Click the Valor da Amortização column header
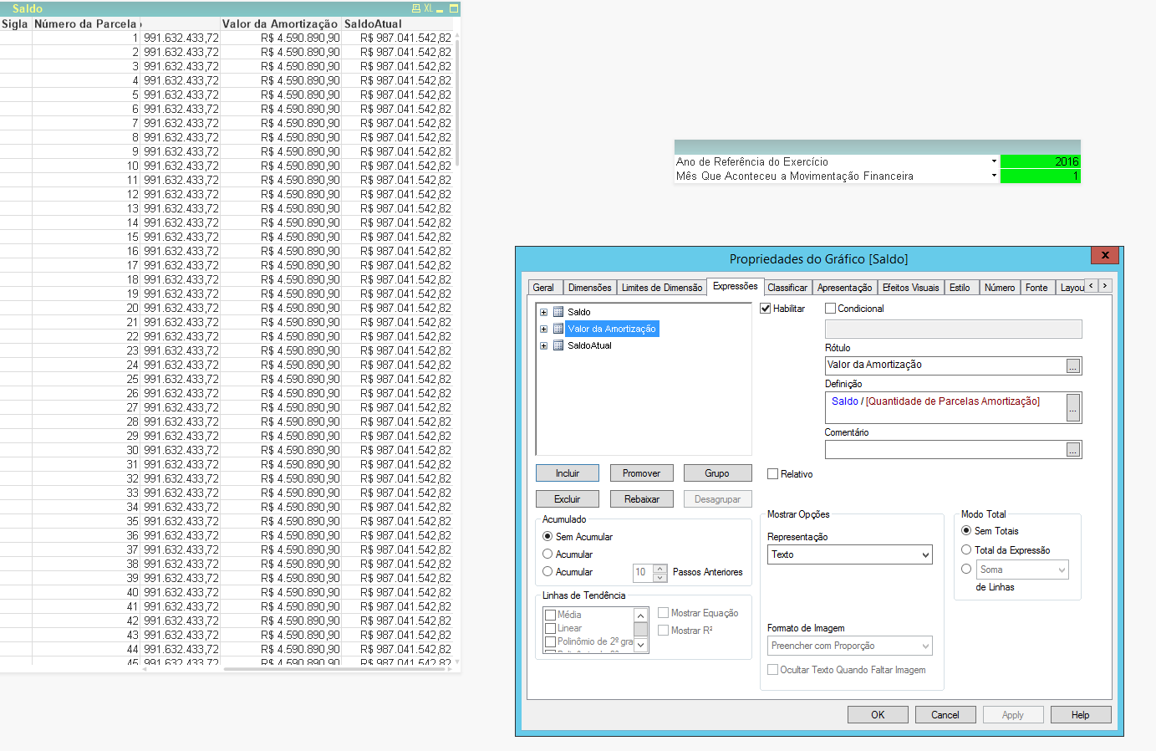The height and width of the screenshot is (751, 1156). (x=280, y=24)
